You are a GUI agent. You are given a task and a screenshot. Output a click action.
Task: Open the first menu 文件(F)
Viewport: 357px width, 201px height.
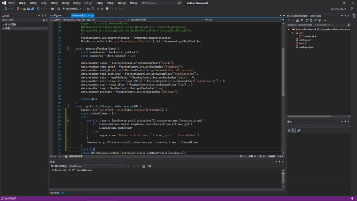[12, 3]
